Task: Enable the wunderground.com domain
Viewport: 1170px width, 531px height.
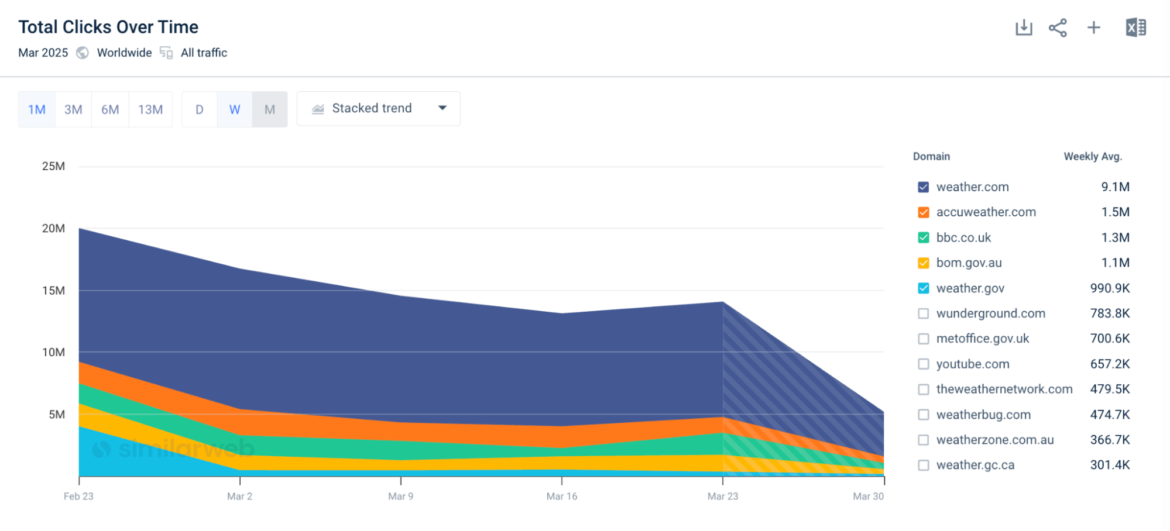Action: [924, 313]
